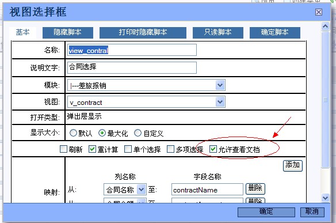This screenshot has height=223, width=336.
Task: Switch to the 只读脚本 tab
Action: (218, 32)
